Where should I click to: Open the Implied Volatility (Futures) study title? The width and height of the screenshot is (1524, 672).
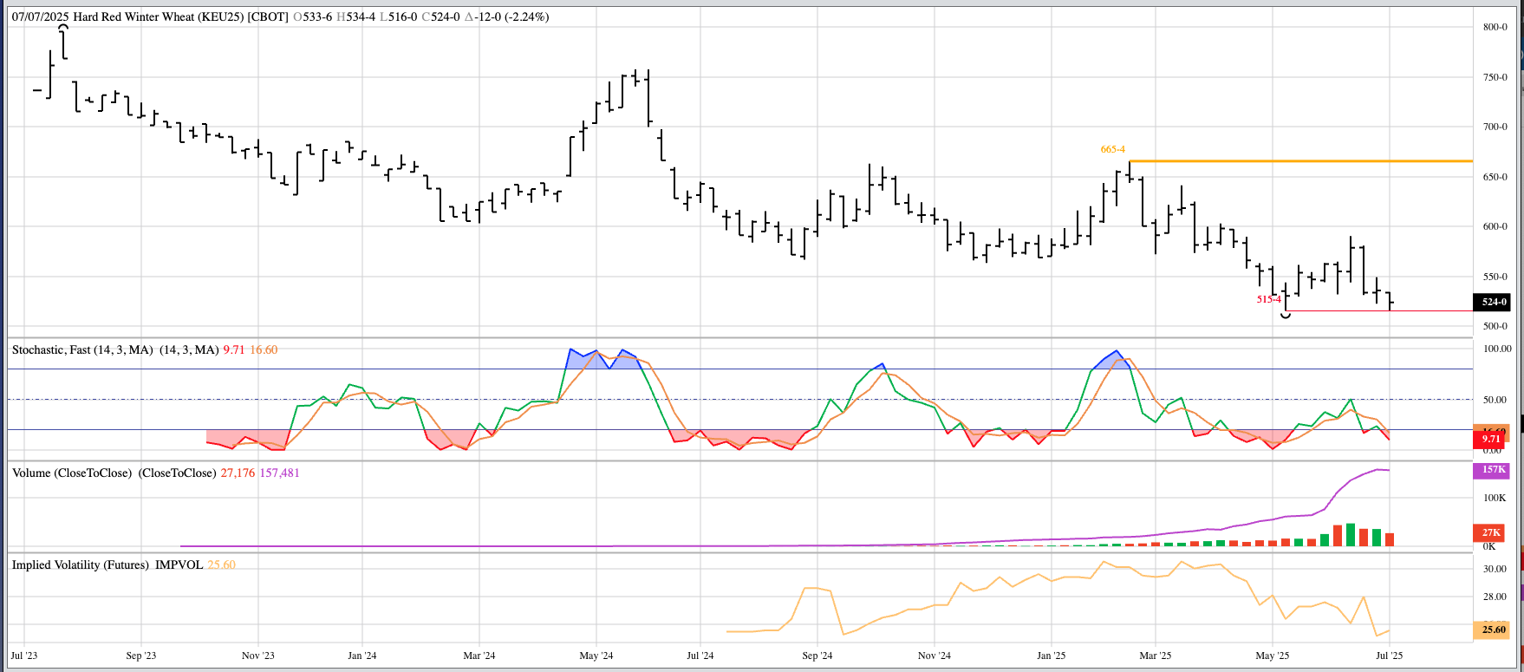pos(81,564)
